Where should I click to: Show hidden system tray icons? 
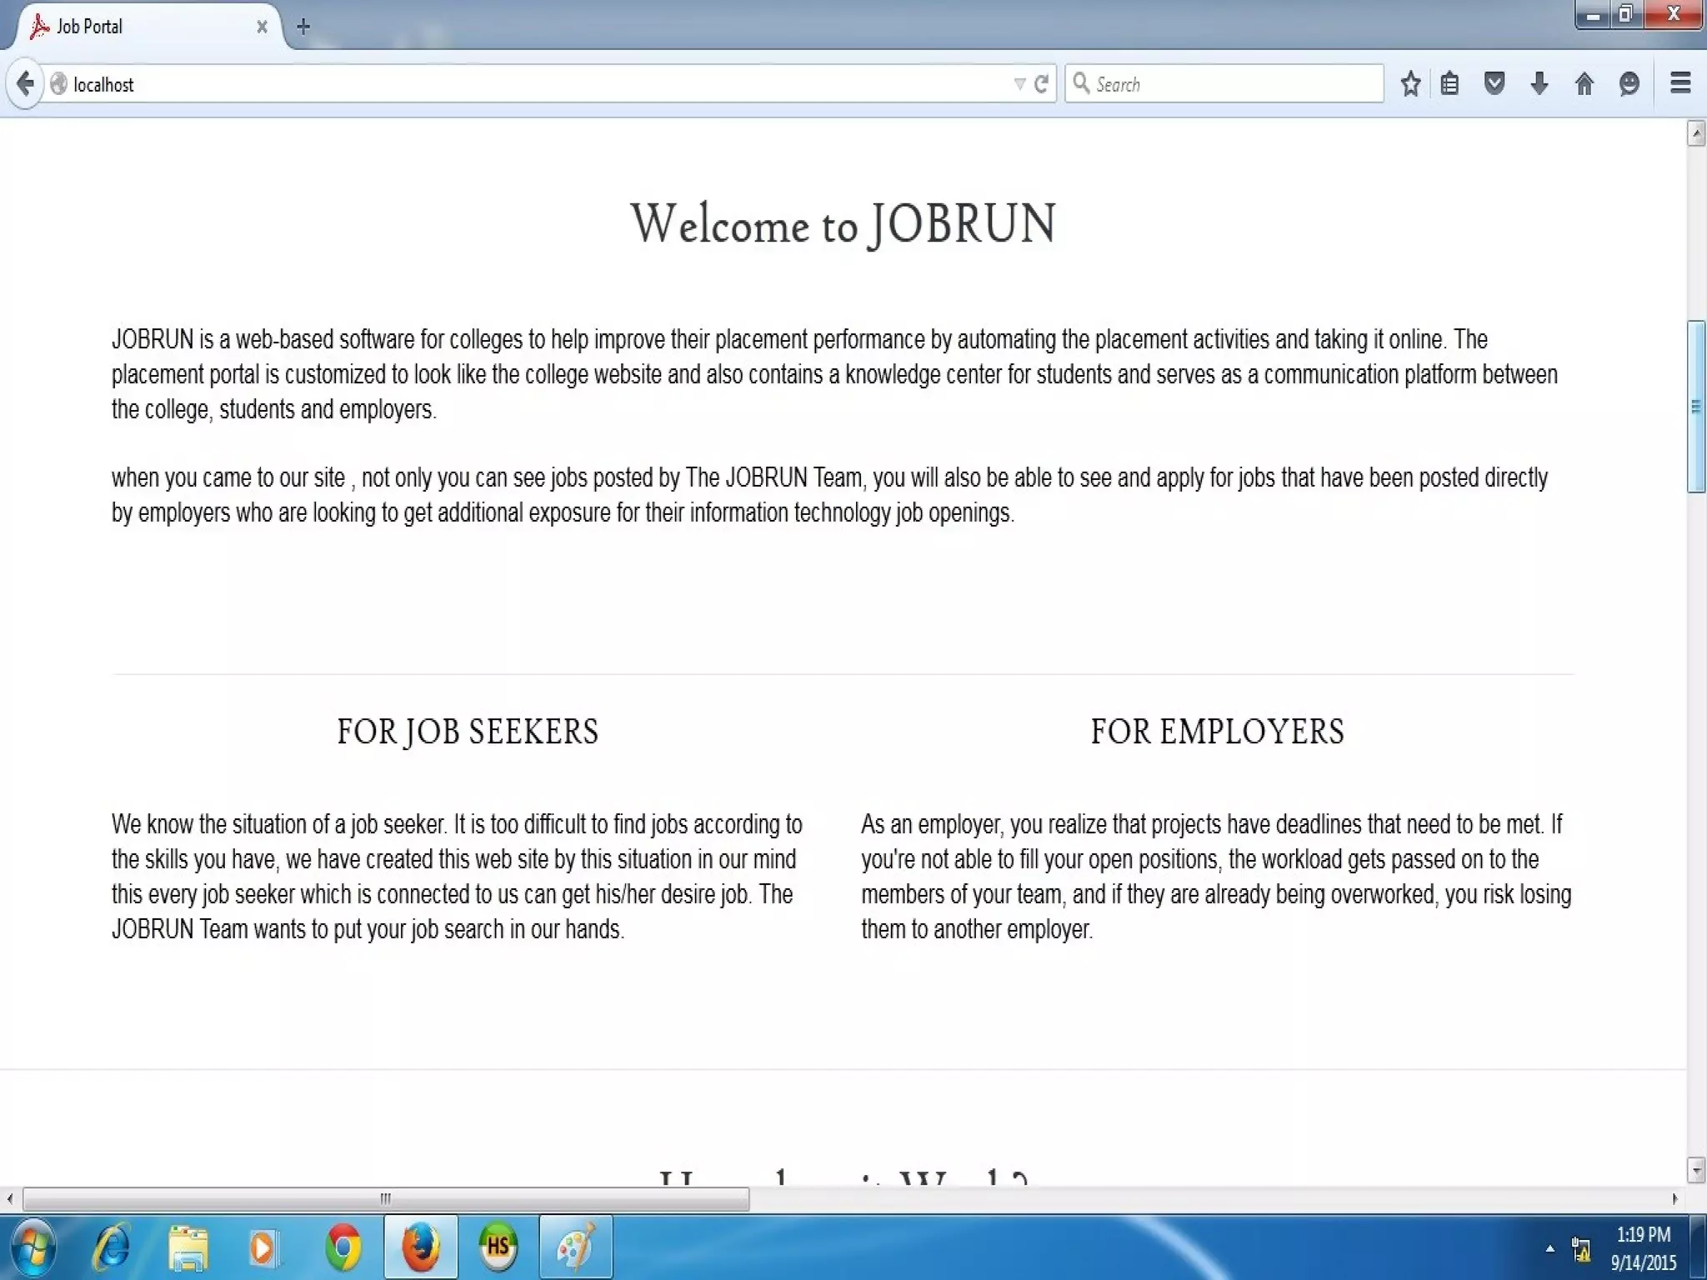click(x=1549, y=1248)
